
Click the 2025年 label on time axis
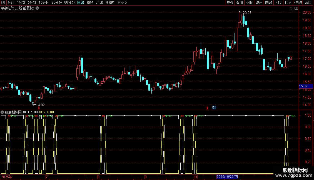pos(7,177)
